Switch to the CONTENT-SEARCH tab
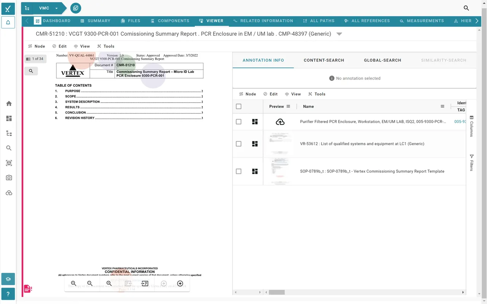 (324, 60)
